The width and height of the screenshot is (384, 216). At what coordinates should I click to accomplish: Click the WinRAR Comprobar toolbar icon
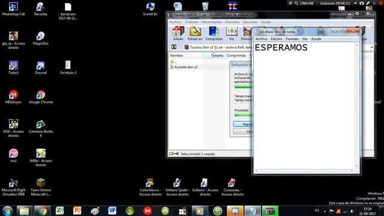point(214,34)
